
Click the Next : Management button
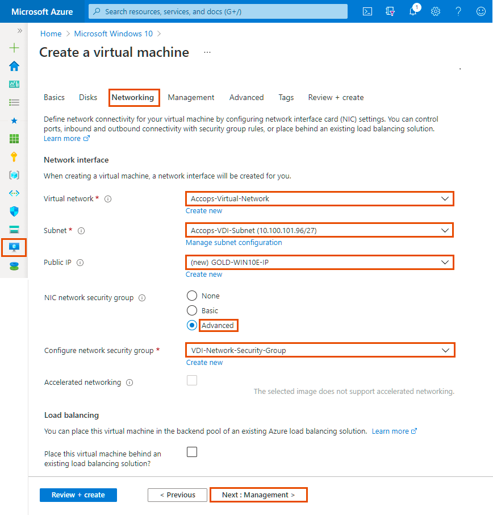258,495
